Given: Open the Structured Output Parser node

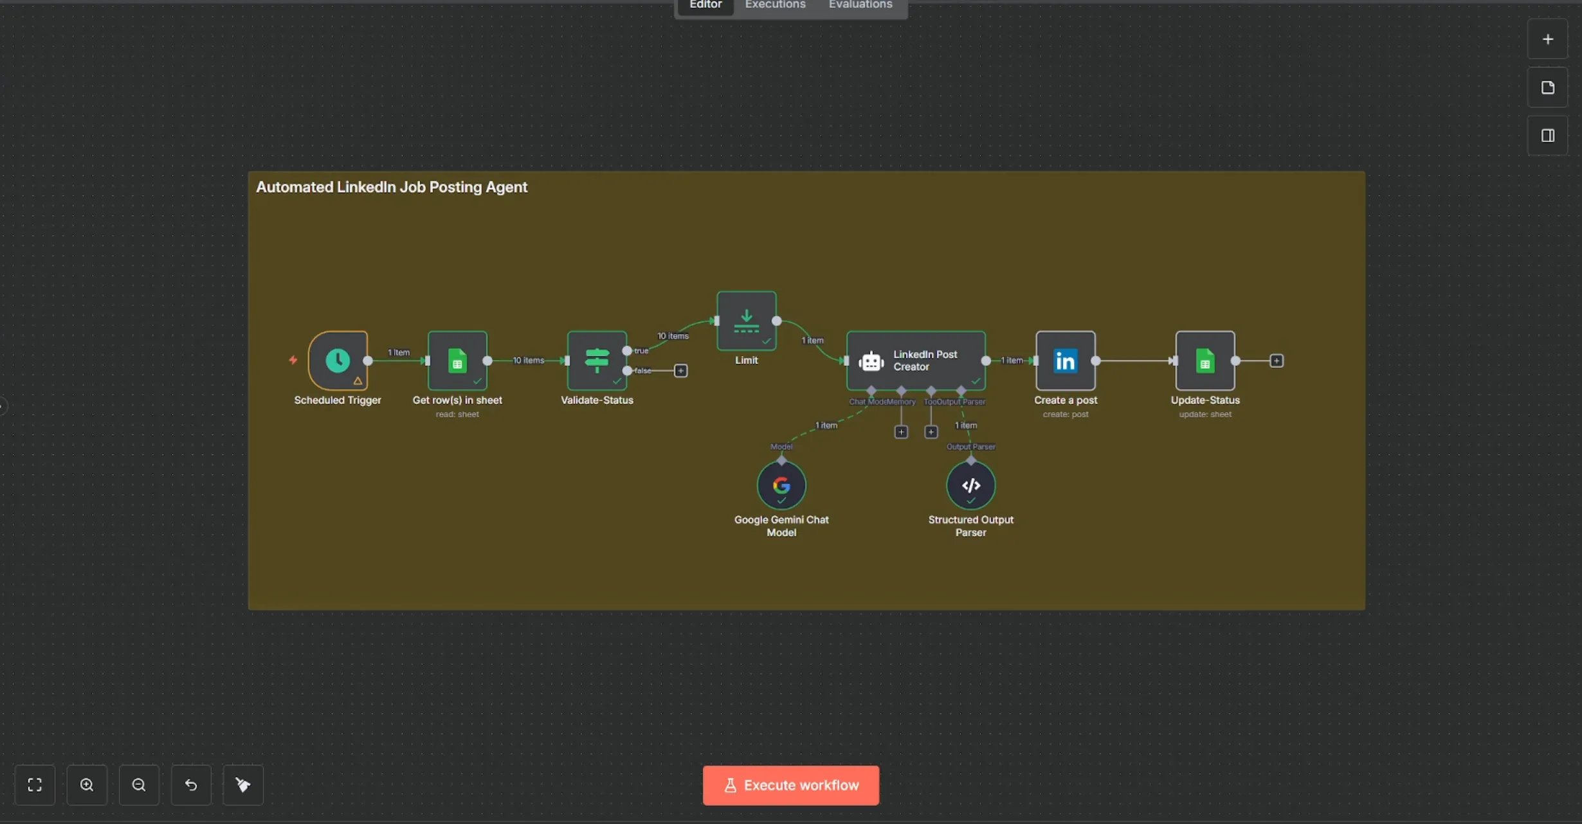Looking at the screenshot, I should pos(971,485).
